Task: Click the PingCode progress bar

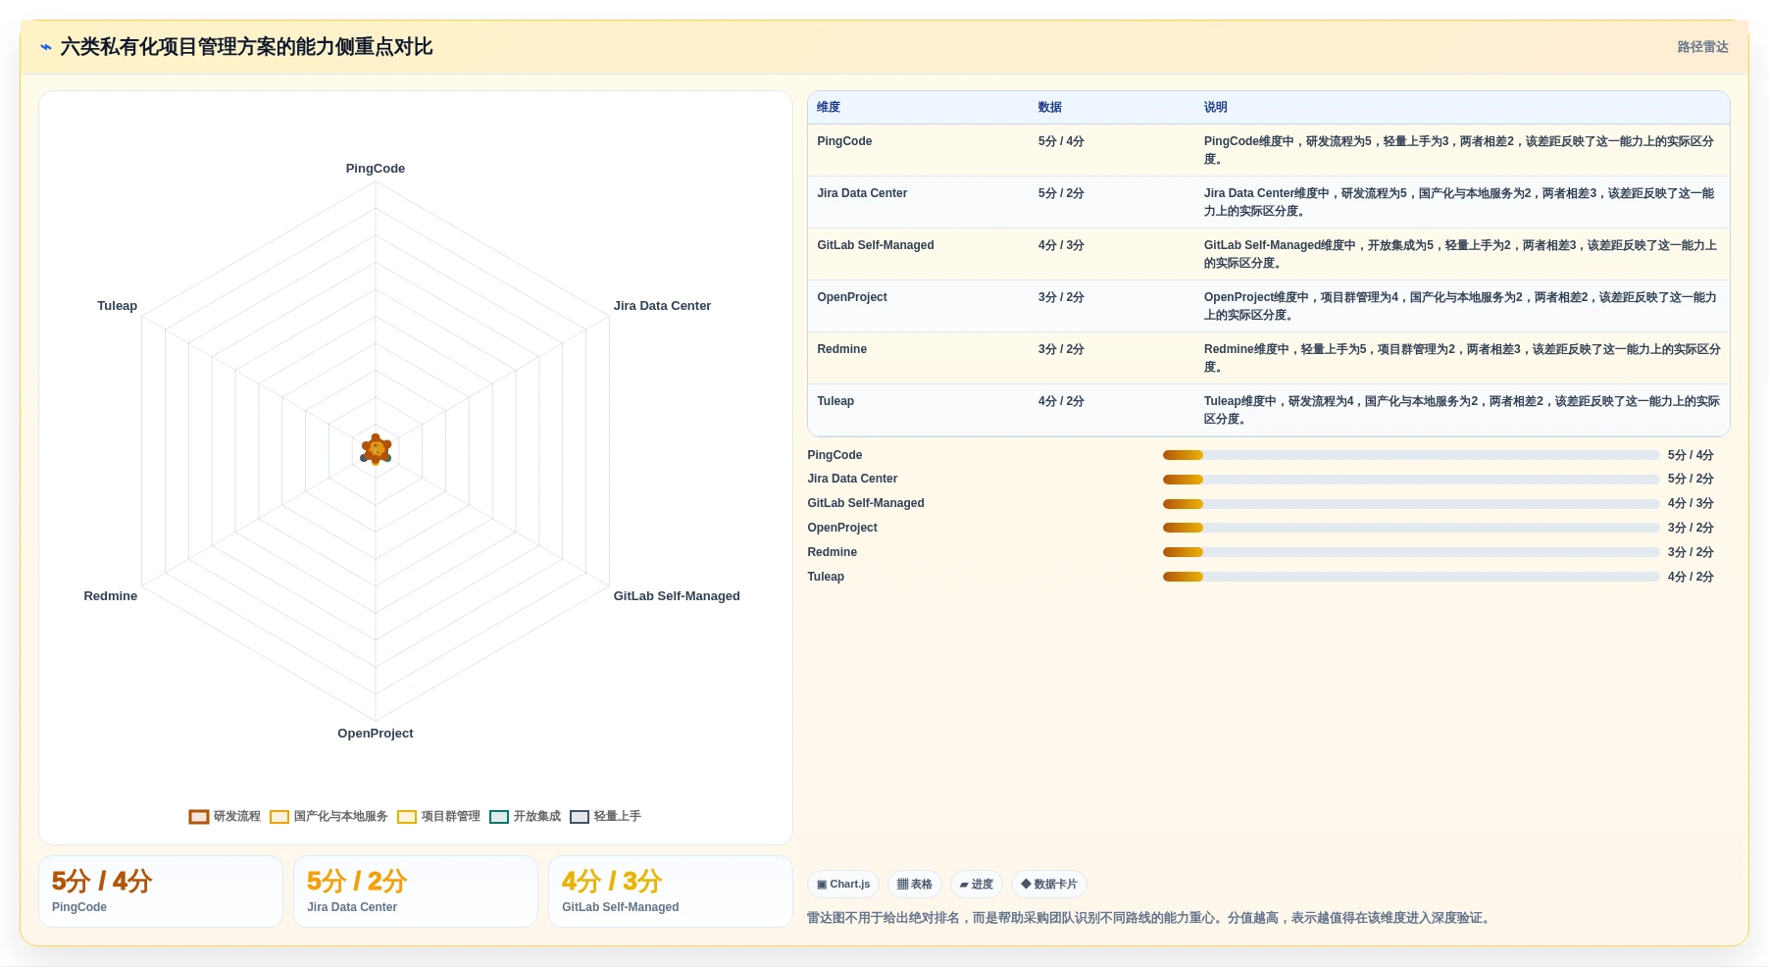Action: coord(1411,455)
